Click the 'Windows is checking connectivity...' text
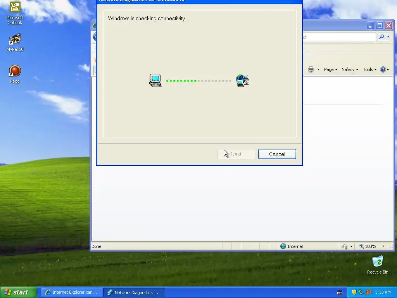The height and width of the screenshot is (298, 397). [x=148, y=19]
